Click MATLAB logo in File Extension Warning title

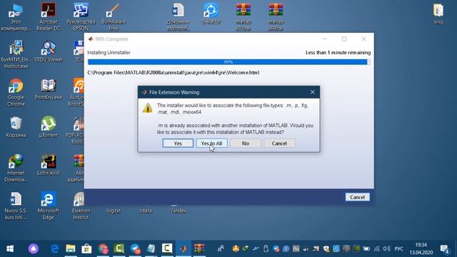point(144,92)
